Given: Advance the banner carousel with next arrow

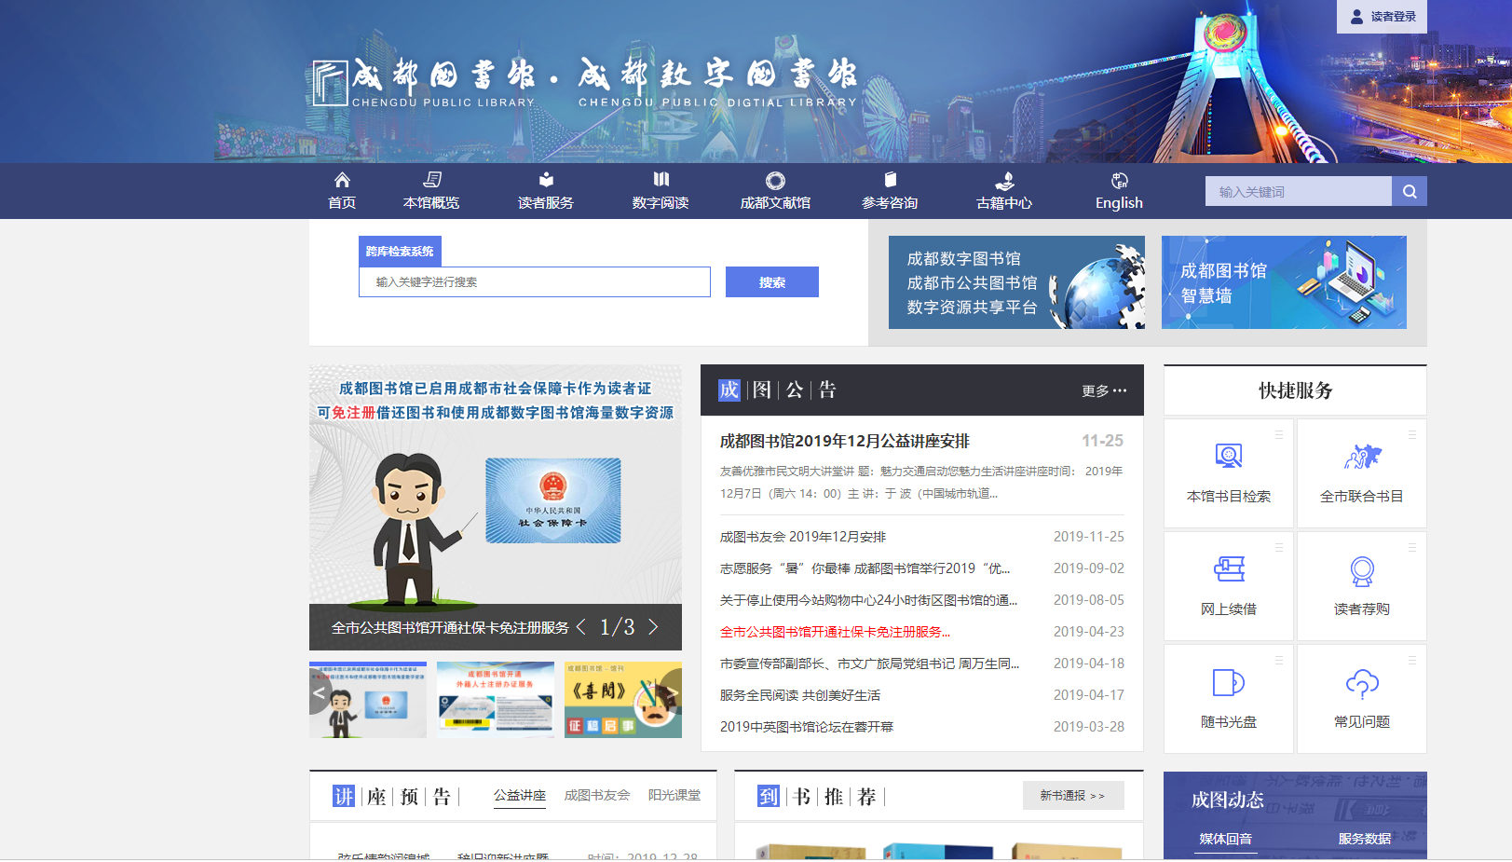Looking at the screenshot, I should (x=653, y=627).
